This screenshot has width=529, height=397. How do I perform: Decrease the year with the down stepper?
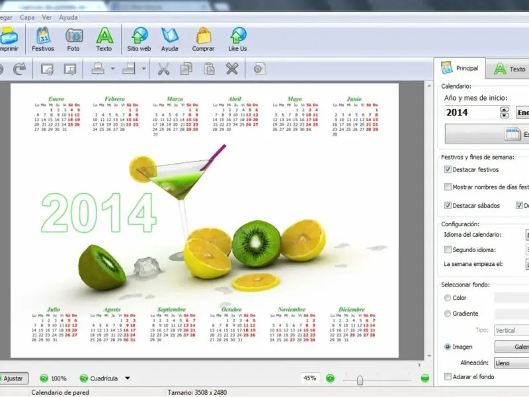tap(505, 115)
